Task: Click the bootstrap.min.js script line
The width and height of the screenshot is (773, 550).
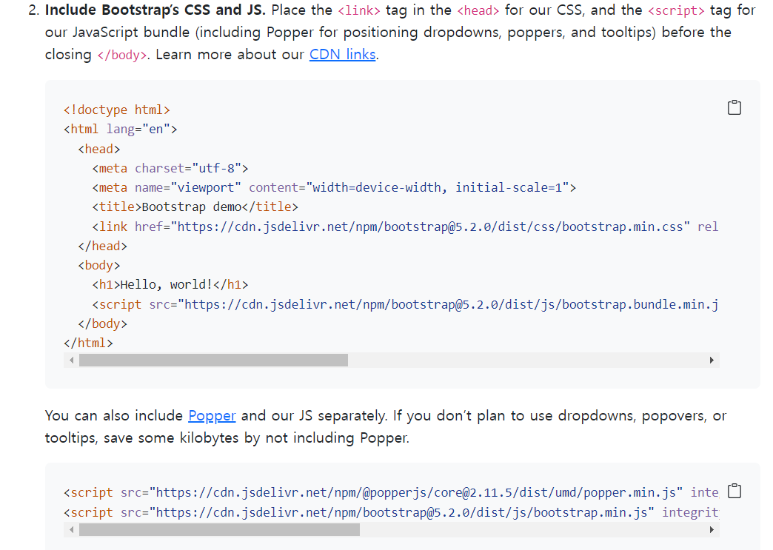Action: click(392, 512)
